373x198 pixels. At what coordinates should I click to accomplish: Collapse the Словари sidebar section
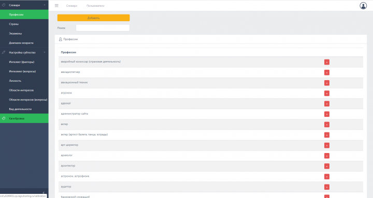pos(24,5)
